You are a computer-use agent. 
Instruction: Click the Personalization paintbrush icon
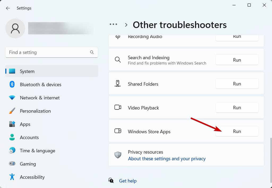click(12, 111)
